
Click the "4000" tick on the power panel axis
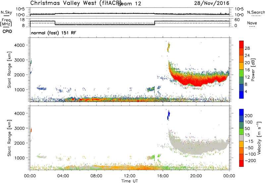[19, 45]
